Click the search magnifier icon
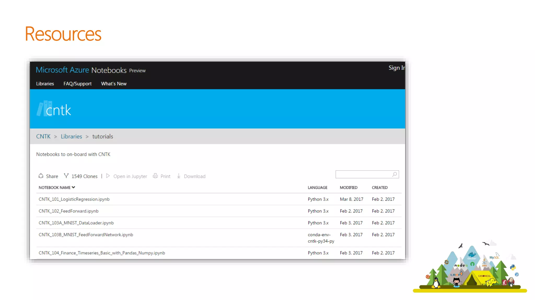The width and height of the screenshot is (535, 300). (395, 174)
